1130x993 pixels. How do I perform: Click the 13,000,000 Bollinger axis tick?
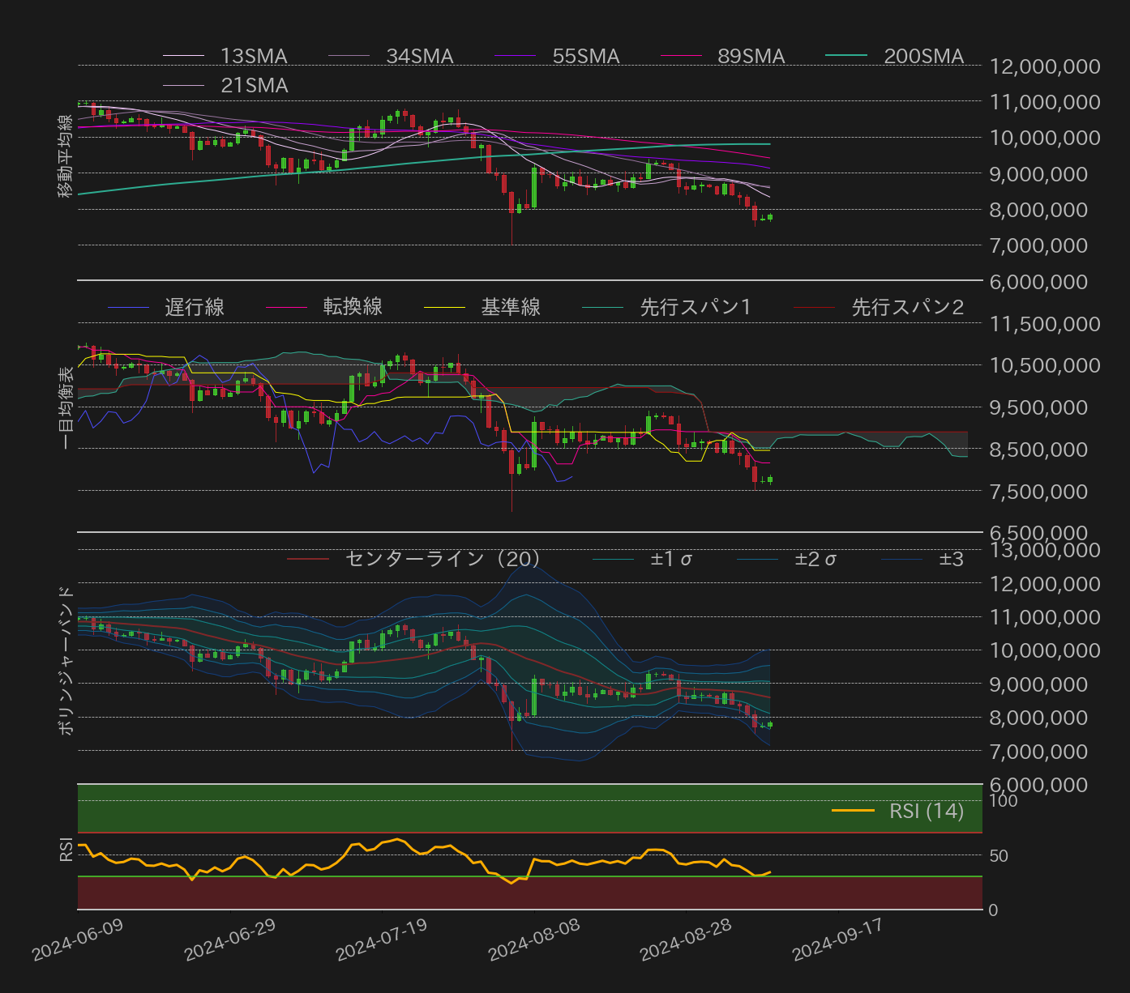pos(1046,550)
